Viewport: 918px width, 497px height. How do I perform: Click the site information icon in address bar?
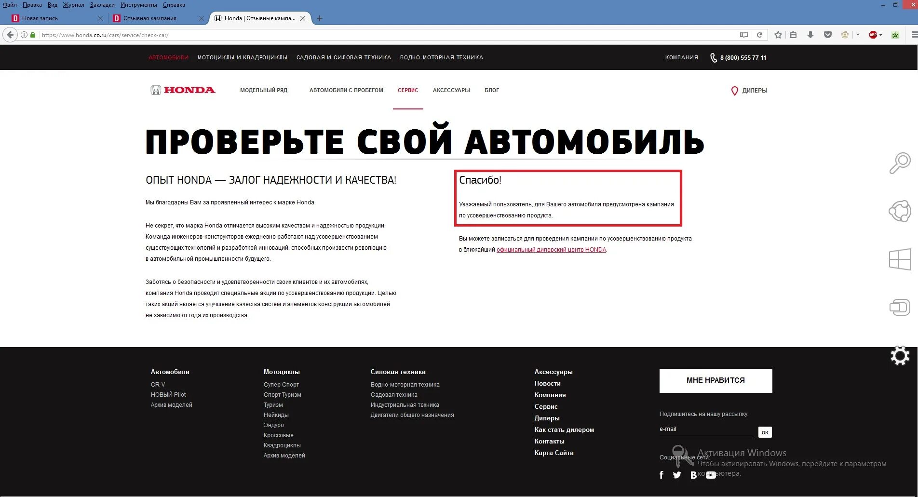pyautogui.click(x=24, y=35)
